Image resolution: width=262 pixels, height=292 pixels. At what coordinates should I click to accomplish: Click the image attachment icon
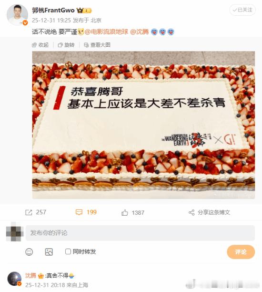[x=49, y=252]
